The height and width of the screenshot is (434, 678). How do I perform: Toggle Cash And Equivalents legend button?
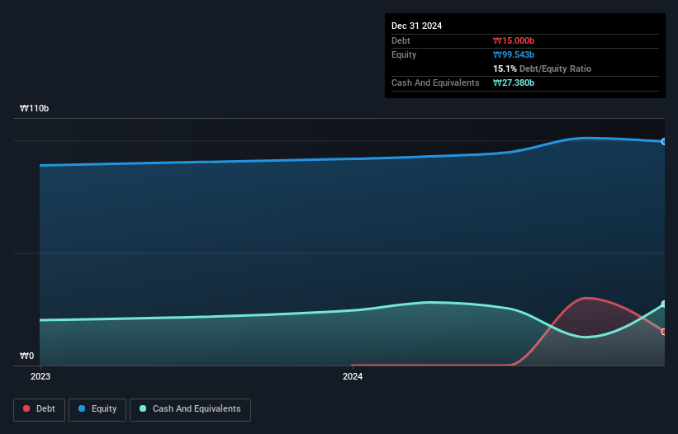[190, 409]
